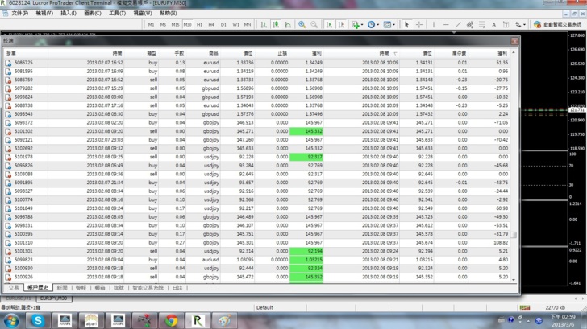
Task: Launch Google Chrome from the taskbar
Action: [171, 319]
